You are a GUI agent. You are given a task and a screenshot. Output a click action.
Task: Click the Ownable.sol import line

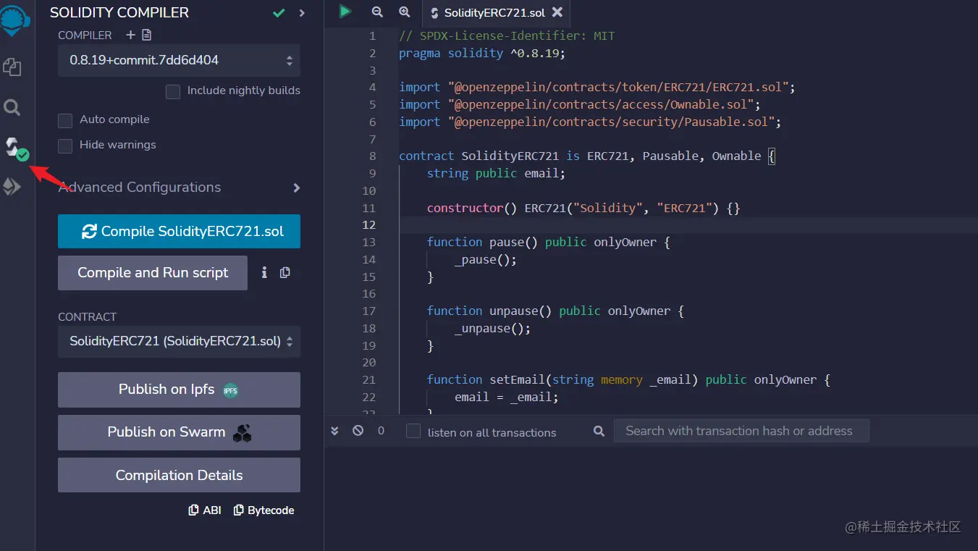[x=580, y=105]
